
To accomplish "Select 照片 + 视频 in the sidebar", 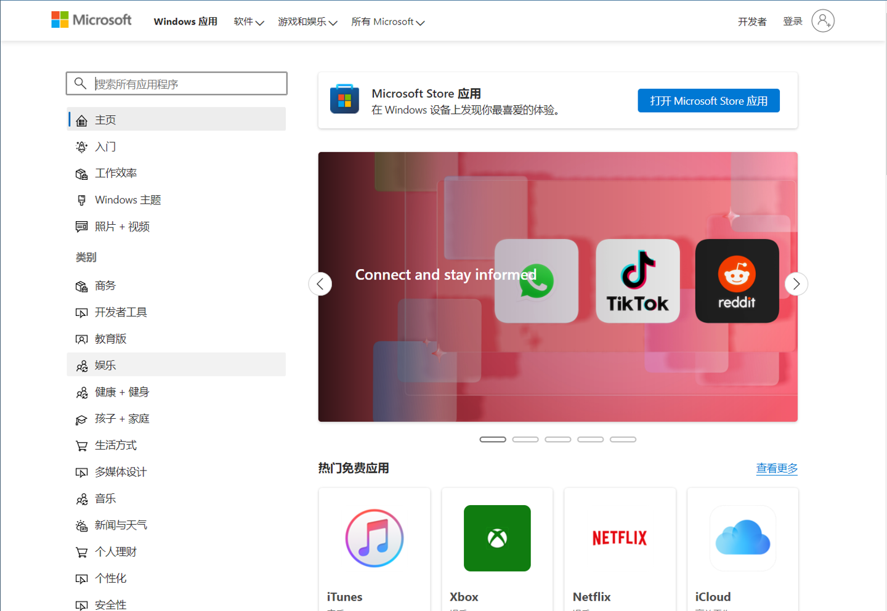I will 122,226.
